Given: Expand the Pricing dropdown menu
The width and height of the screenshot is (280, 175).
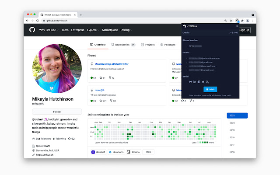Looking at the screenshot, I should point(126,30).
